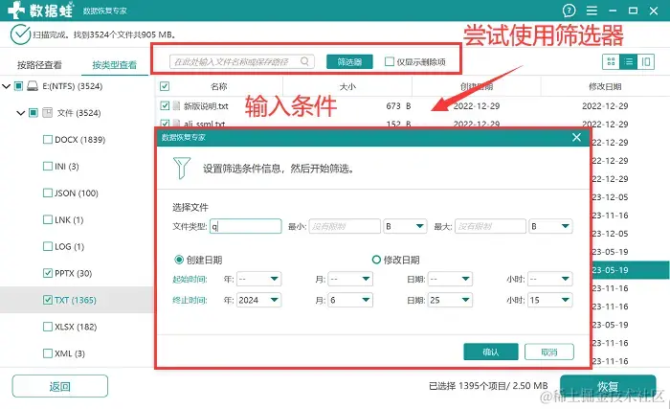This screenshot has height=409, width=670.
Task: Click the search magnifier icon in search box
Action: (x=304, y=61)
